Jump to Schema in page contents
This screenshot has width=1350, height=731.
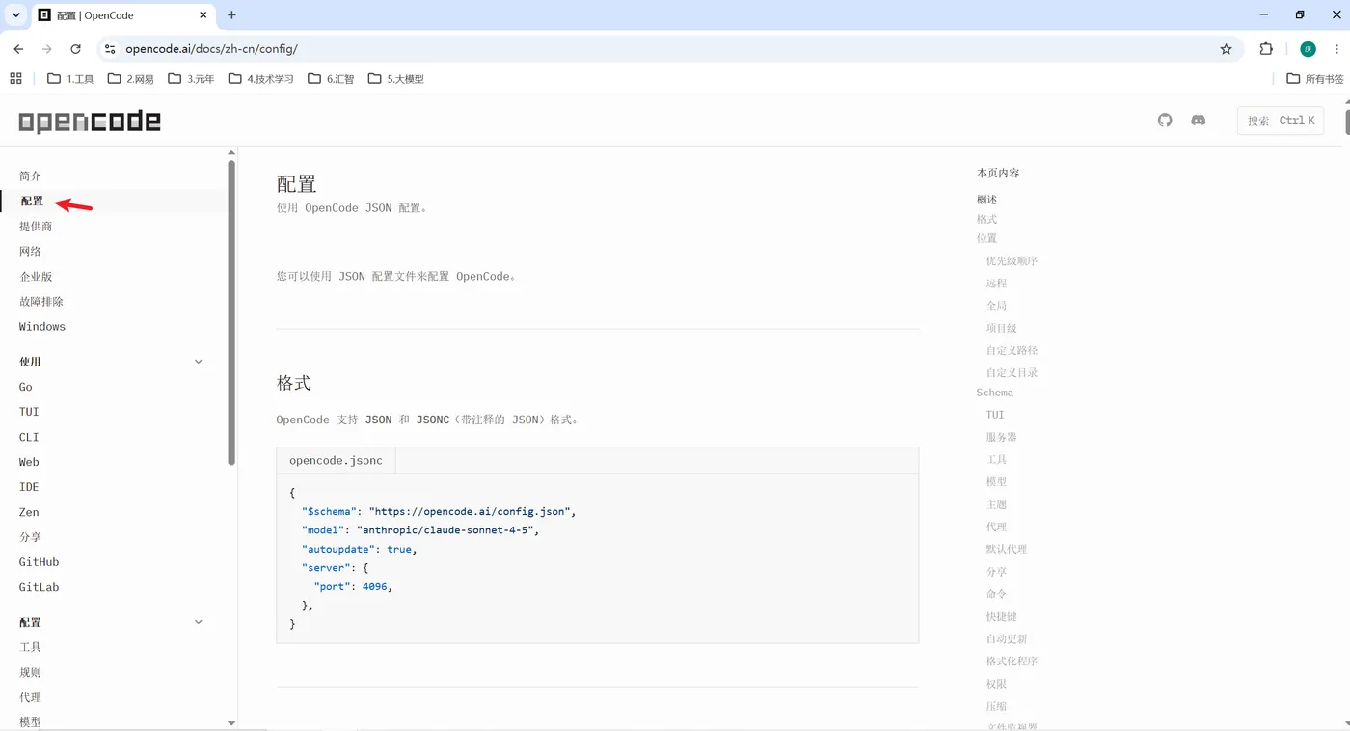[x=995, y=393]
